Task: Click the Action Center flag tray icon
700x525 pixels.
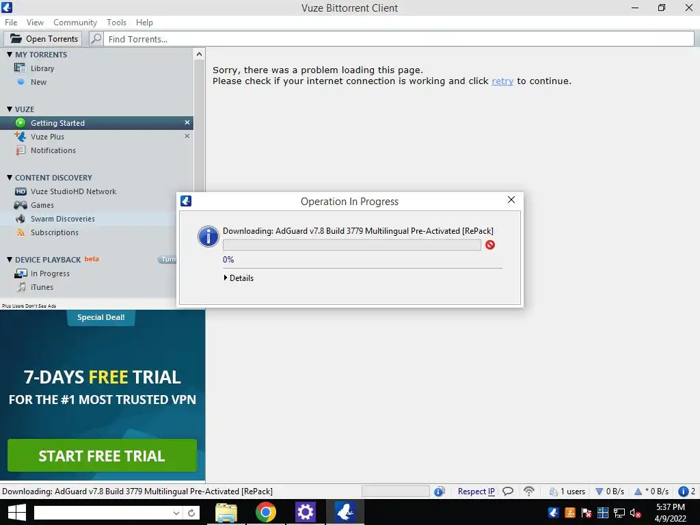Action: click(x=587, y=513)
